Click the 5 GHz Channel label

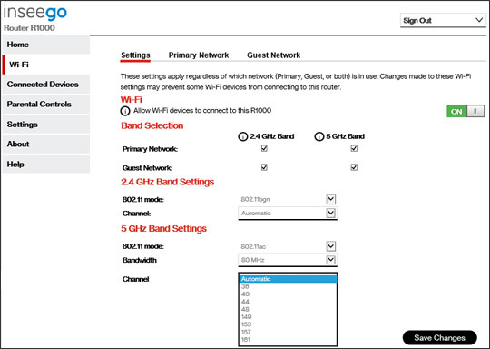[x=135, y=279]
